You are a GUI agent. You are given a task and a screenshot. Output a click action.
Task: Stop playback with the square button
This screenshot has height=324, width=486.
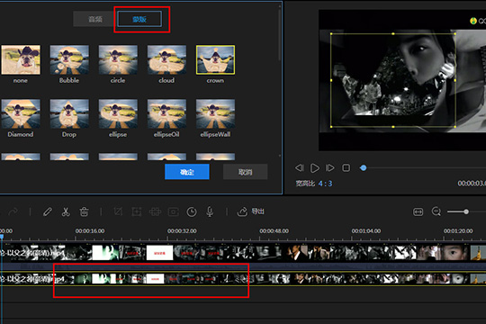(x=346, y=167)
